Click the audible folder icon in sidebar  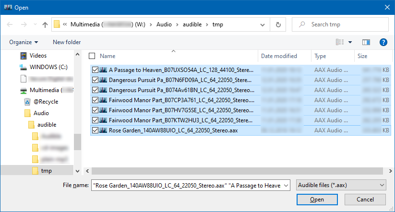click(32, 125)
